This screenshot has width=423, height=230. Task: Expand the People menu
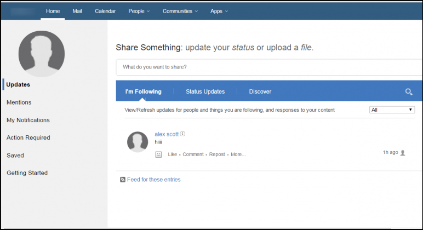[x=139, y=11]
